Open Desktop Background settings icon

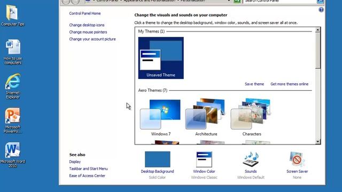click(x=157, y=159)
